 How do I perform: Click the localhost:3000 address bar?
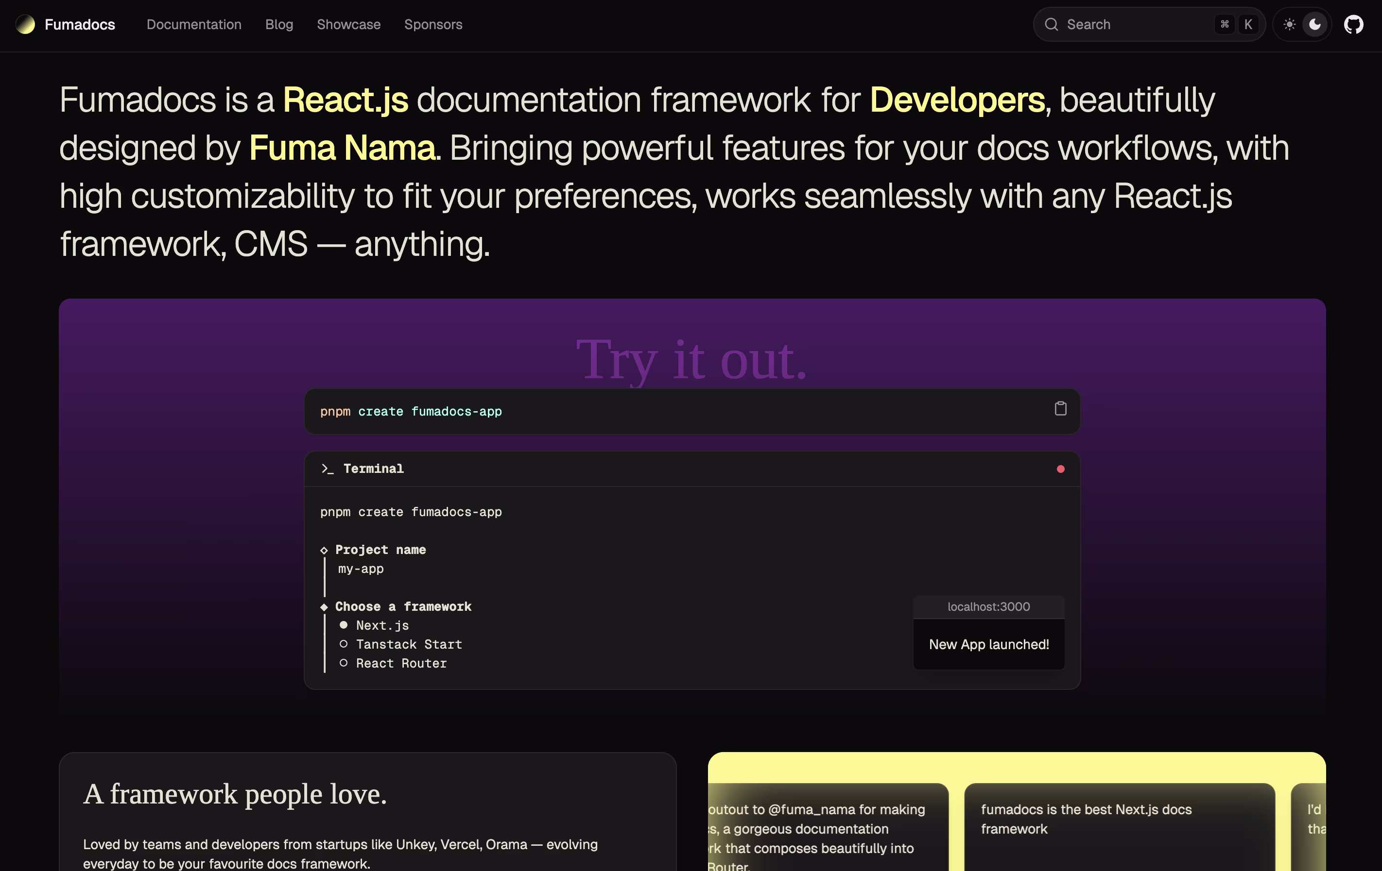(988, 607)
